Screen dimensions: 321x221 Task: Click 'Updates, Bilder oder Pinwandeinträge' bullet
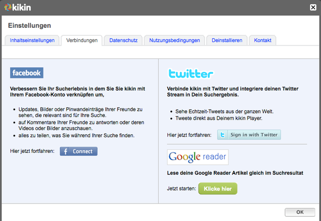click(x=80, y=112)
